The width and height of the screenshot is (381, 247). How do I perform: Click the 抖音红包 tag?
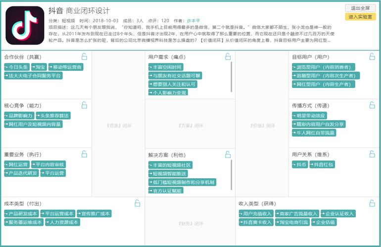[323, 165]
